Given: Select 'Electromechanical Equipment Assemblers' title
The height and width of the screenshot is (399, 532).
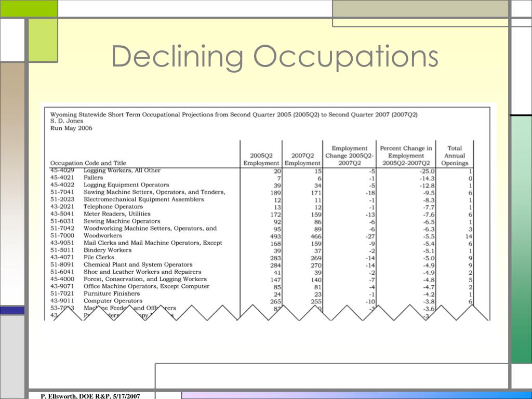Looking at the screenshot, I should click(x=144, y=199).
